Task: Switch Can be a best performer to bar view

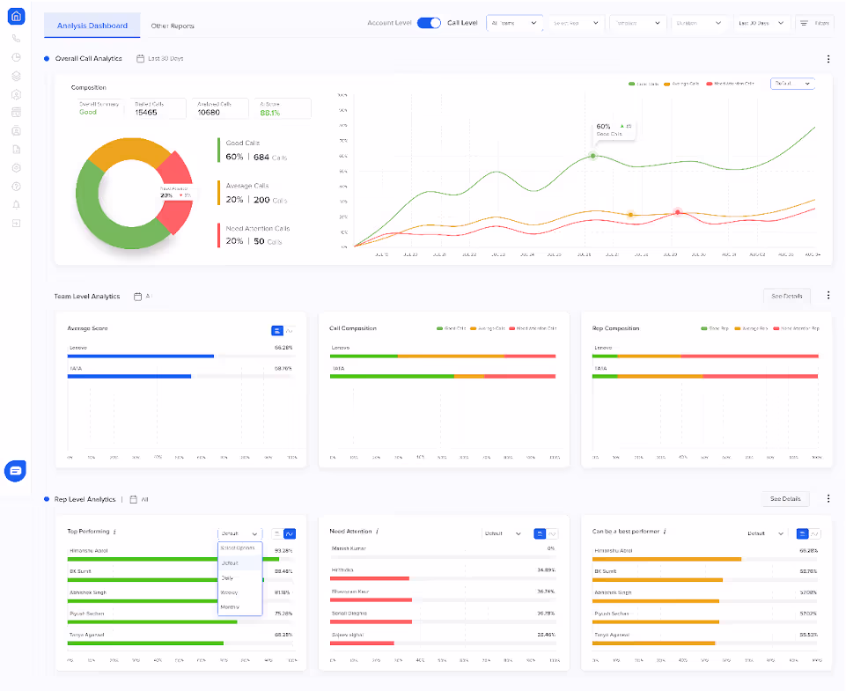Action: [802, 534]
